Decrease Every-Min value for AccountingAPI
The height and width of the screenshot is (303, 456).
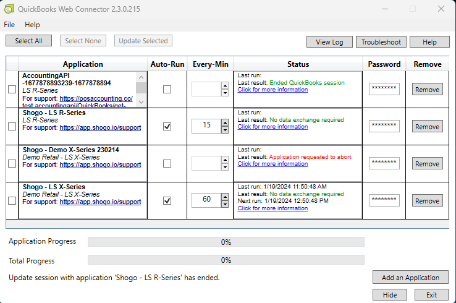click(x=225, y=93)
